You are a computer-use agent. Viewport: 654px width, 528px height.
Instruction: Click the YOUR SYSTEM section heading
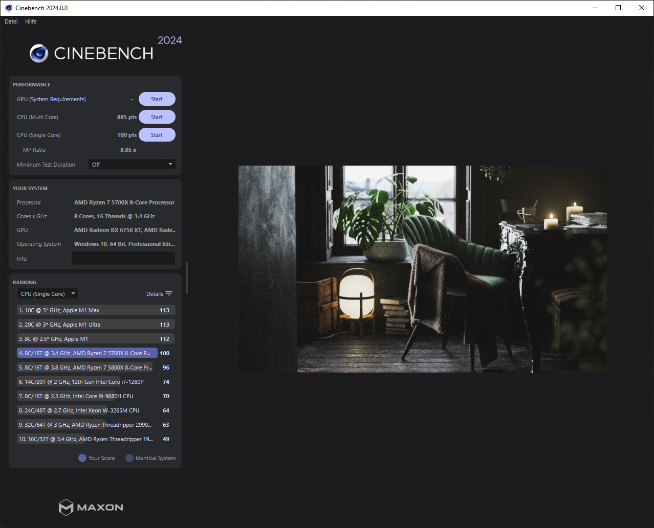30,188
